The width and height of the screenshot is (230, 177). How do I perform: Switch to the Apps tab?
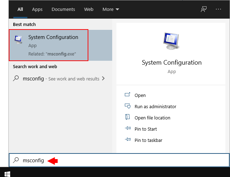coord(37,9)
